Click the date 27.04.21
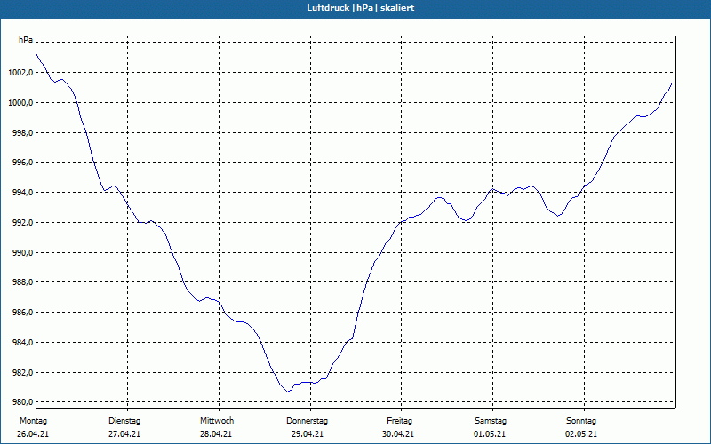Image resolution: width=711 pixels, height=444 pixels. point(124,434)
